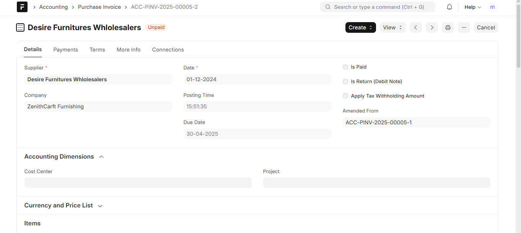This screenshot has height=233, width=521.
Task: Click the Cost Center field
Action: [138, 183]
